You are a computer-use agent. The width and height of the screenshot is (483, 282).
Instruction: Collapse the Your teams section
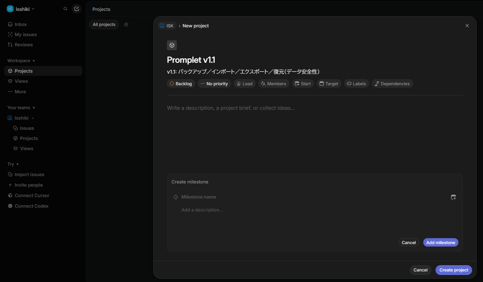21,108
